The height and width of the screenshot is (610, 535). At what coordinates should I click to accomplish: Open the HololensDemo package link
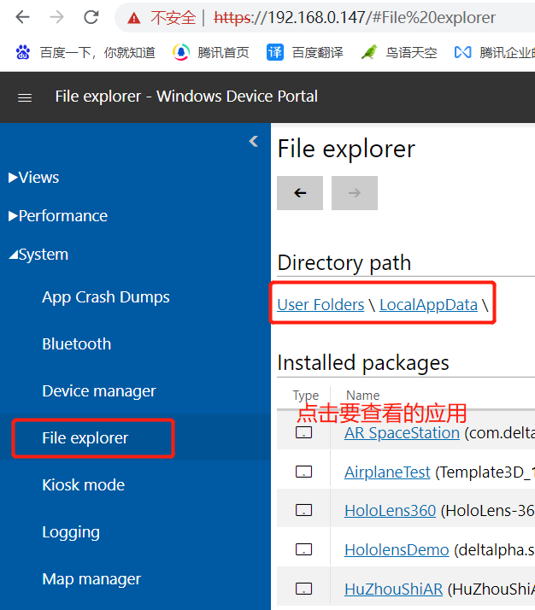397,549
